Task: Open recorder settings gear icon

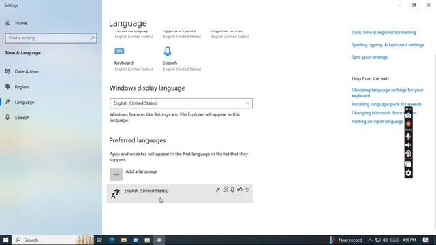Action: (x=408, y=174)
